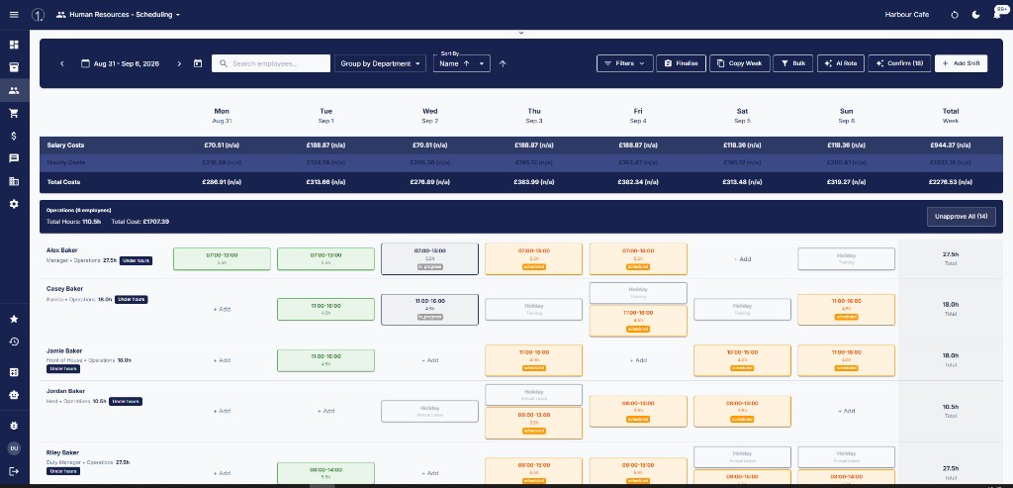The image size is (1013, 488).
Task: Click the AI Rota button
Action: [x=841, y=63]
